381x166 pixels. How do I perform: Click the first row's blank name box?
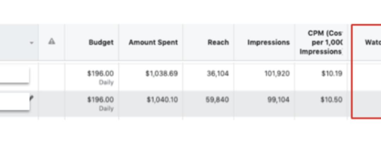coord(14,75)
